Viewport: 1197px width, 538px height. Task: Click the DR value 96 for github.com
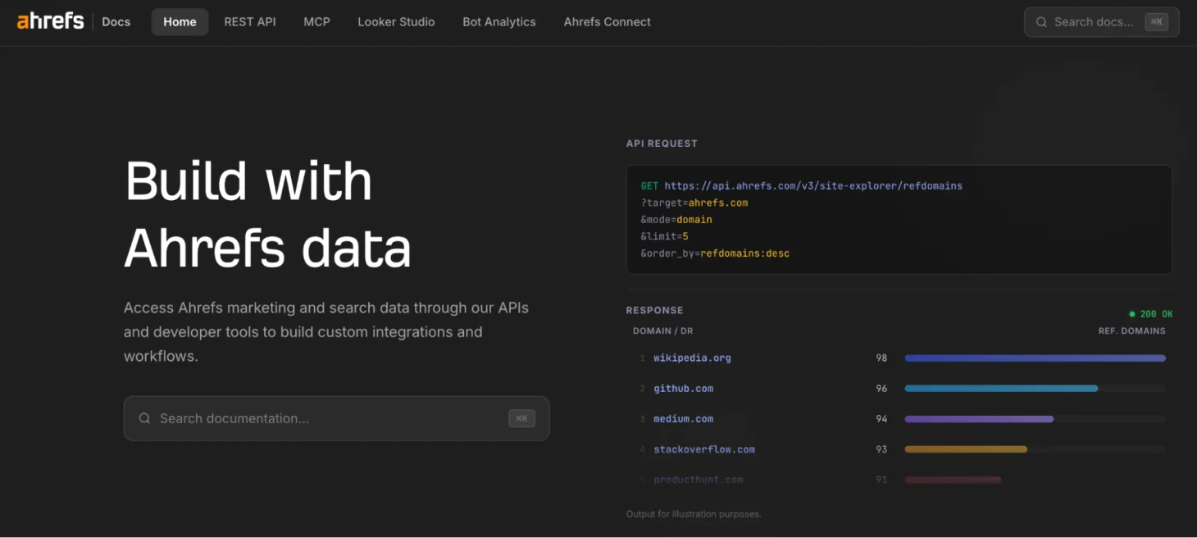pos(881,388)
